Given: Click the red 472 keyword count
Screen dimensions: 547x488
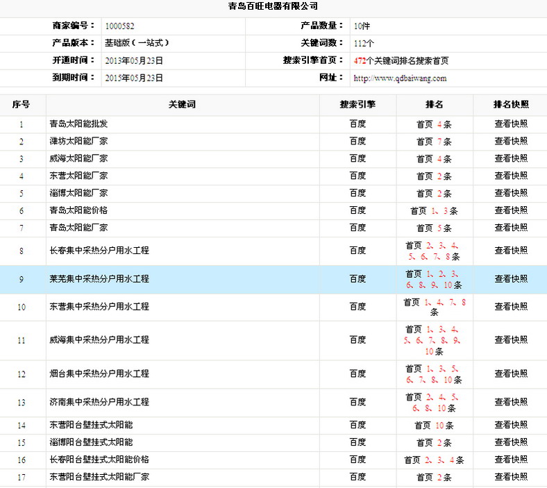Looking at the screenshot, I should [360, 61].
